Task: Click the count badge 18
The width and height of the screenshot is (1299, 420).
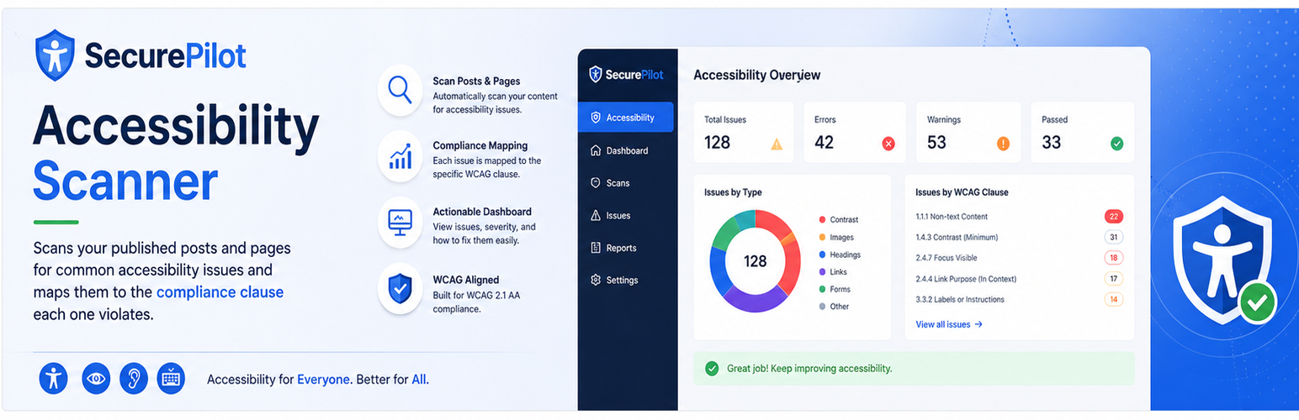Action: (1114, 258)
